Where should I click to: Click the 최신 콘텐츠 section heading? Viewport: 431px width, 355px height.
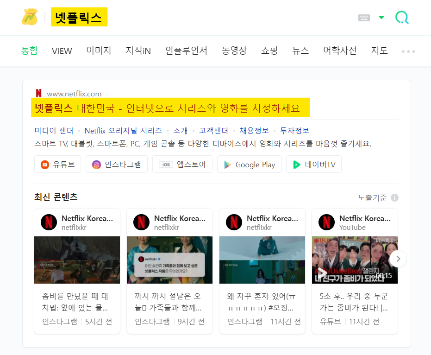tap(56, 197)
